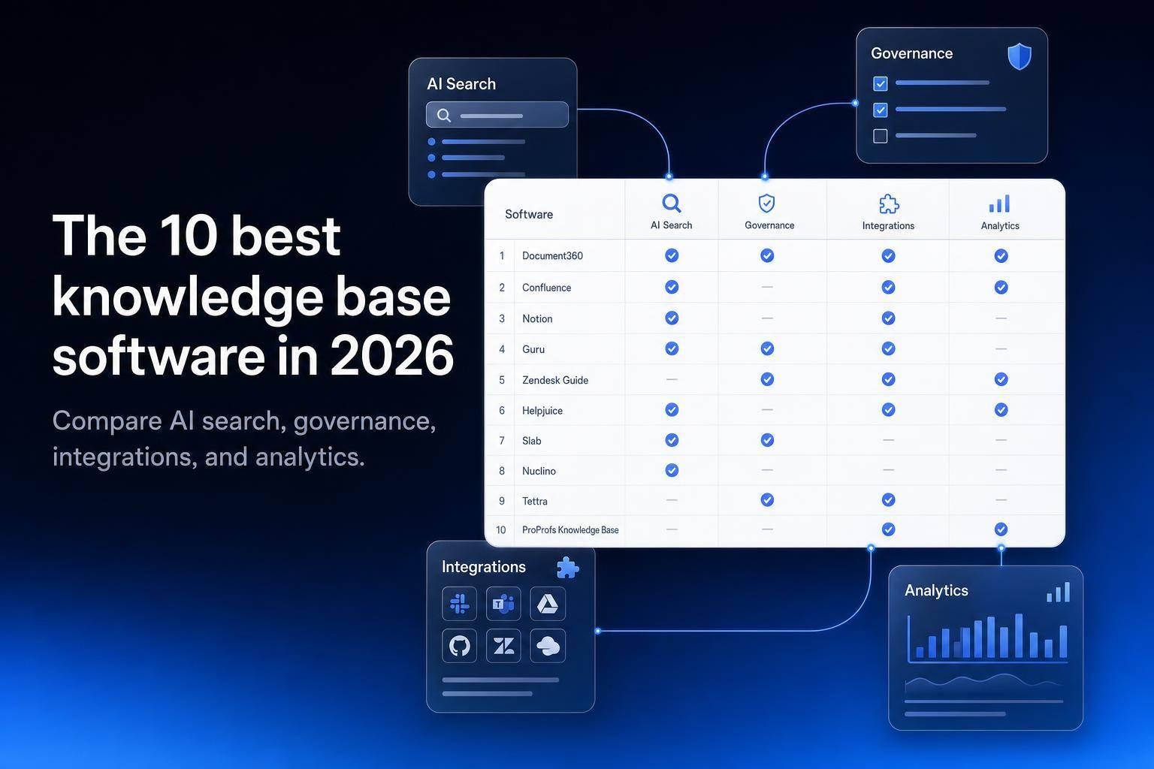Click Guru Integrations check mark
1154x769 pixels.
pyautogui.click(x=888, y=348)
